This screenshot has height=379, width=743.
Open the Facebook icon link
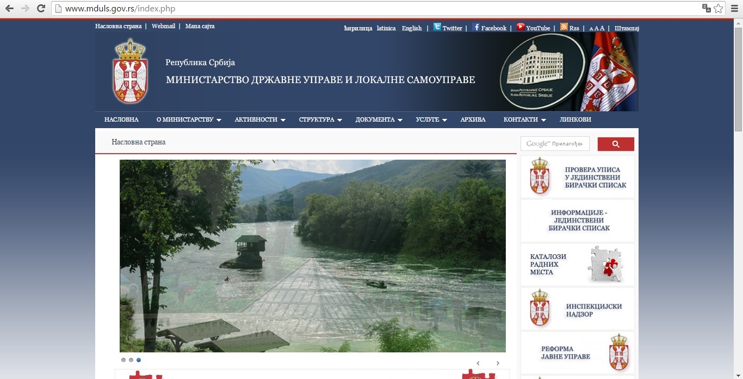tap(476, 27)
